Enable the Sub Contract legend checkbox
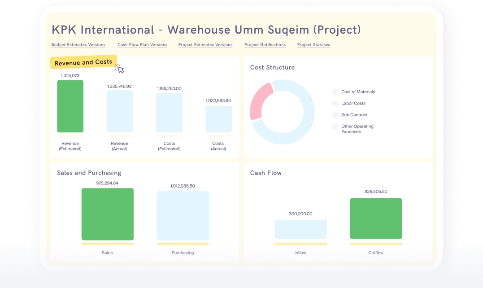Viewport: 483px width, 288px height. [335, 115]
